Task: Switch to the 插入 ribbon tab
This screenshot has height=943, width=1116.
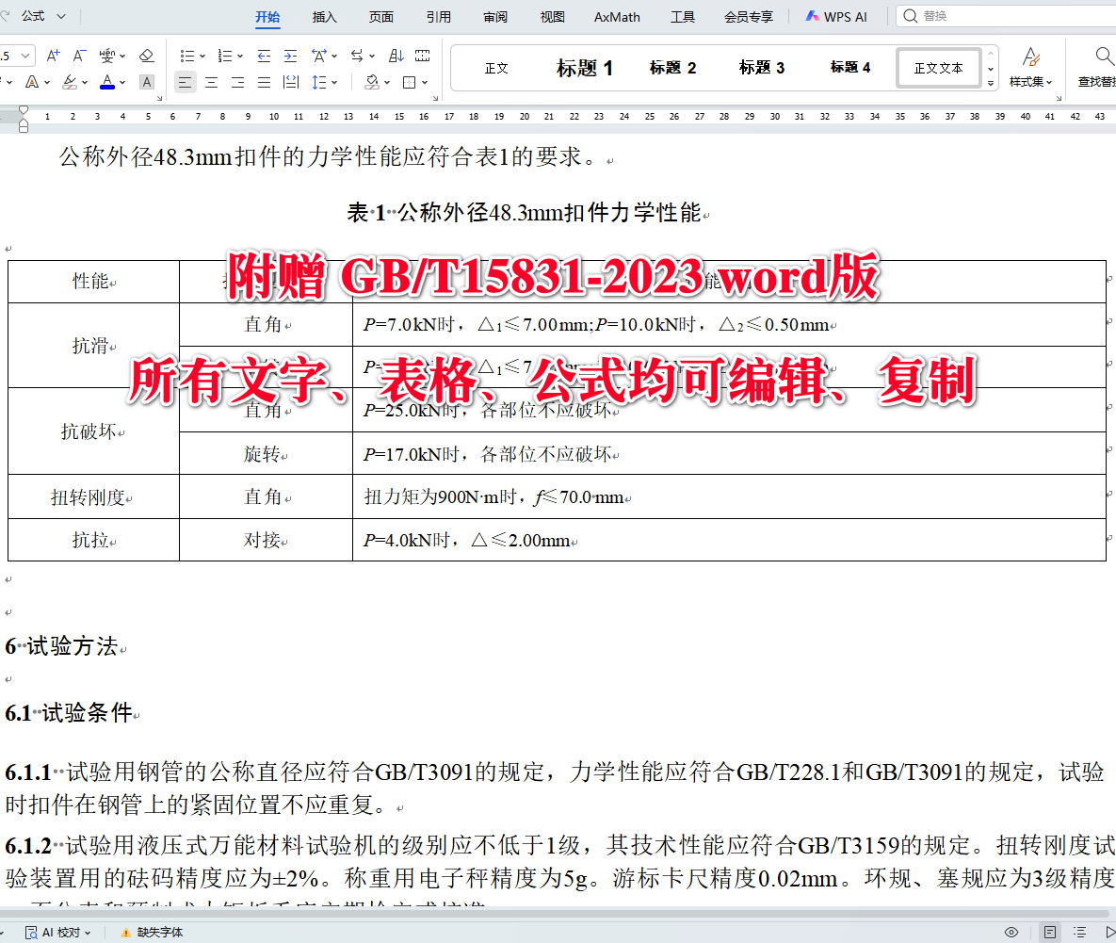Action: 324,16
